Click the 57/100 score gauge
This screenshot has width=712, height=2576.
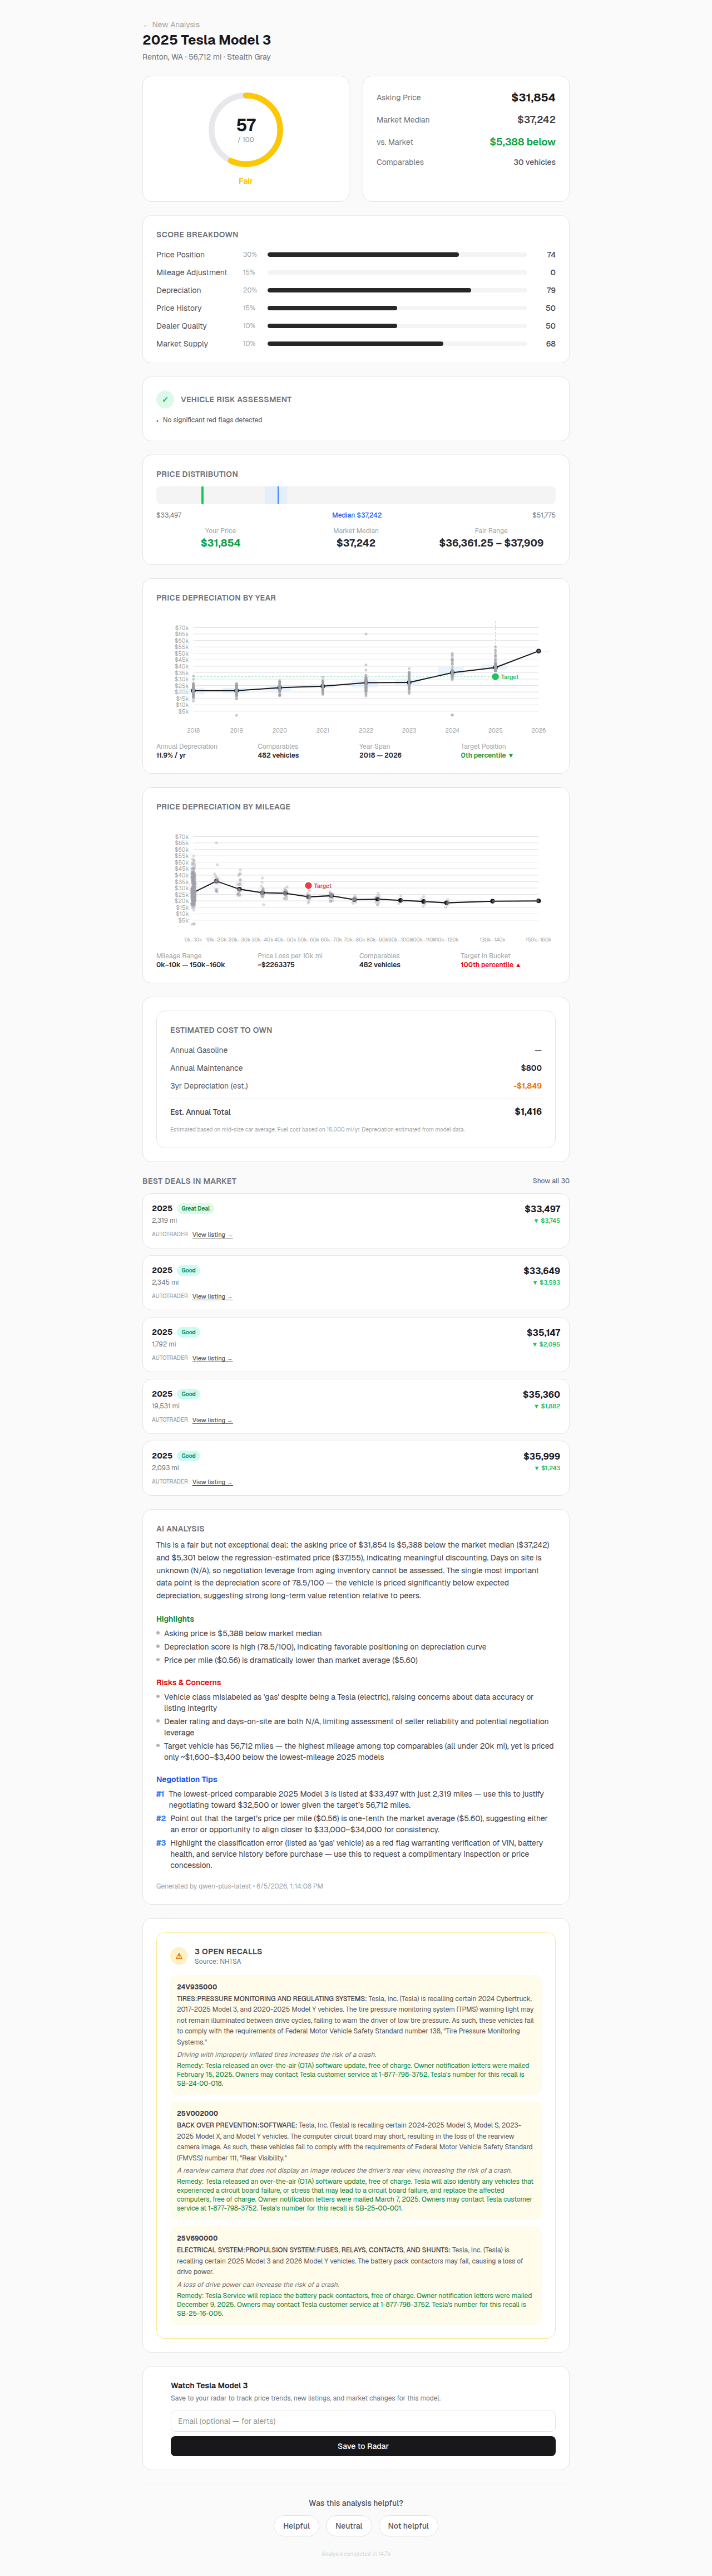click(246, 130)
